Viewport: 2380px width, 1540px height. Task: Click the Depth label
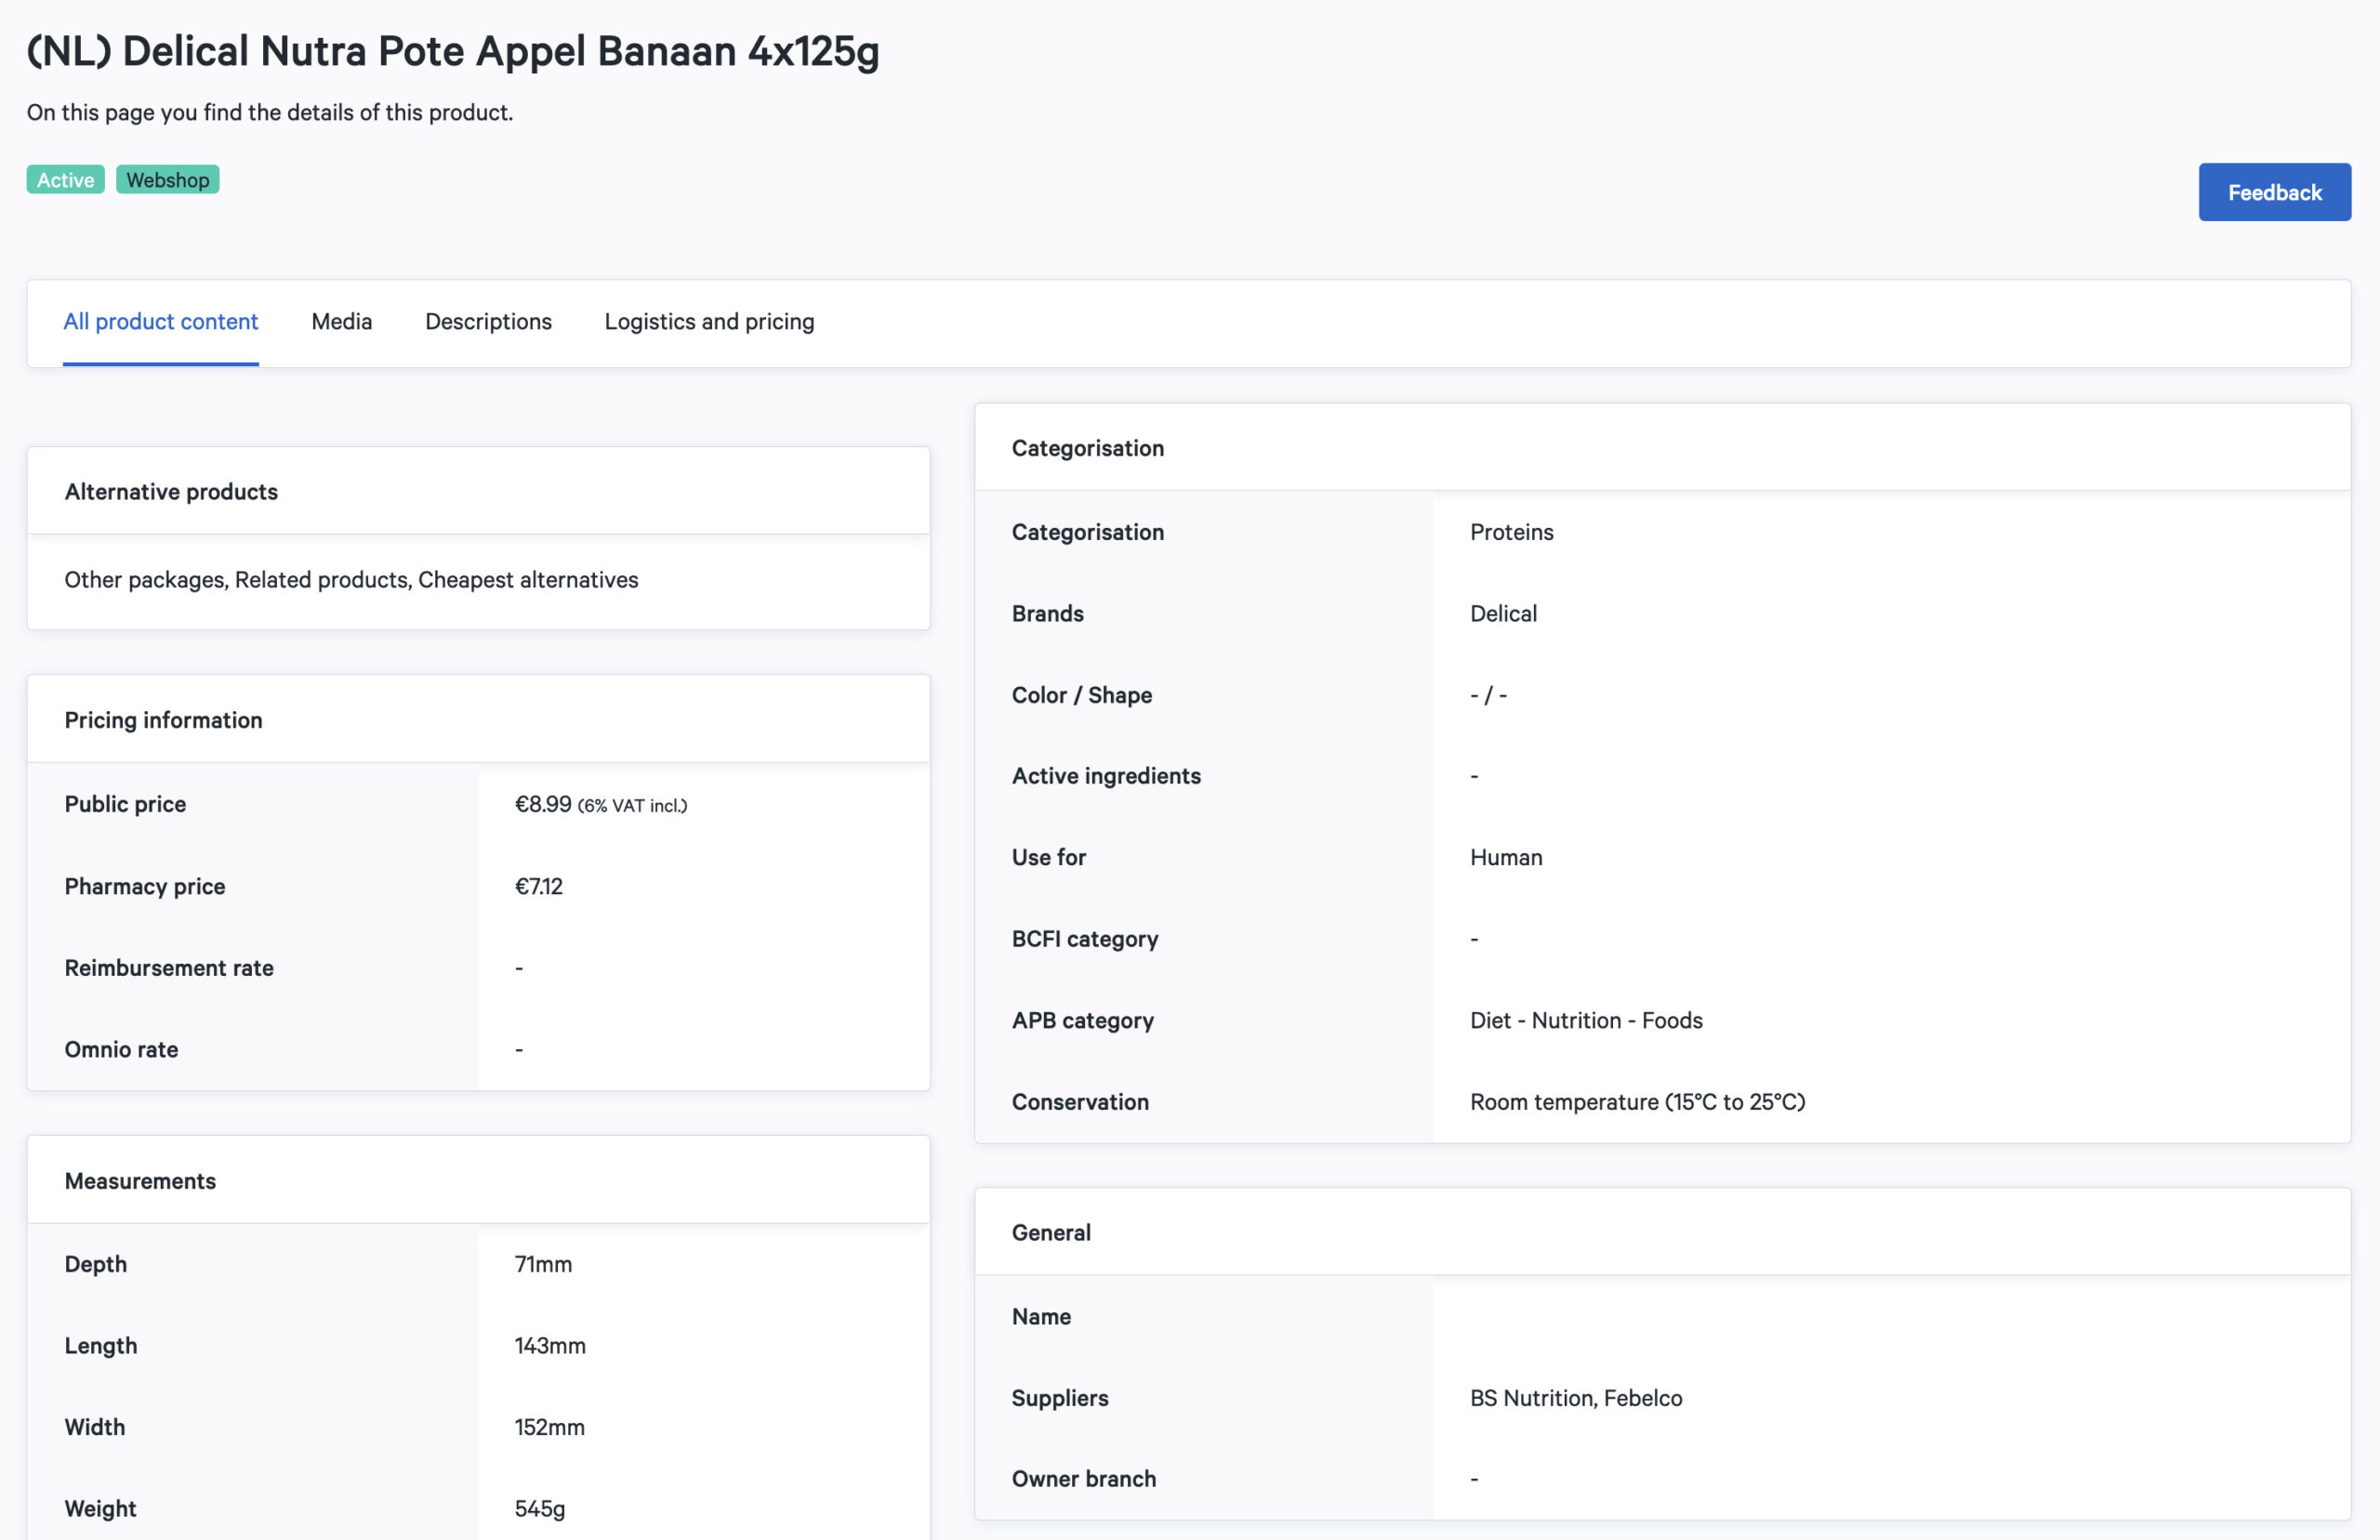tap(96, 1264)
